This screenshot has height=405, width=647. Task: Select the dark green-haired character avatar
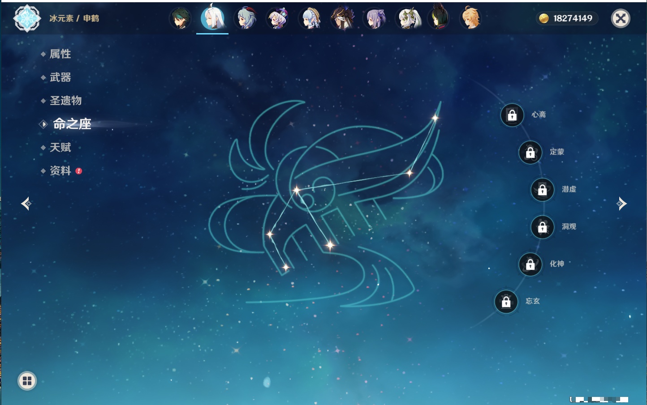point(440,18)
